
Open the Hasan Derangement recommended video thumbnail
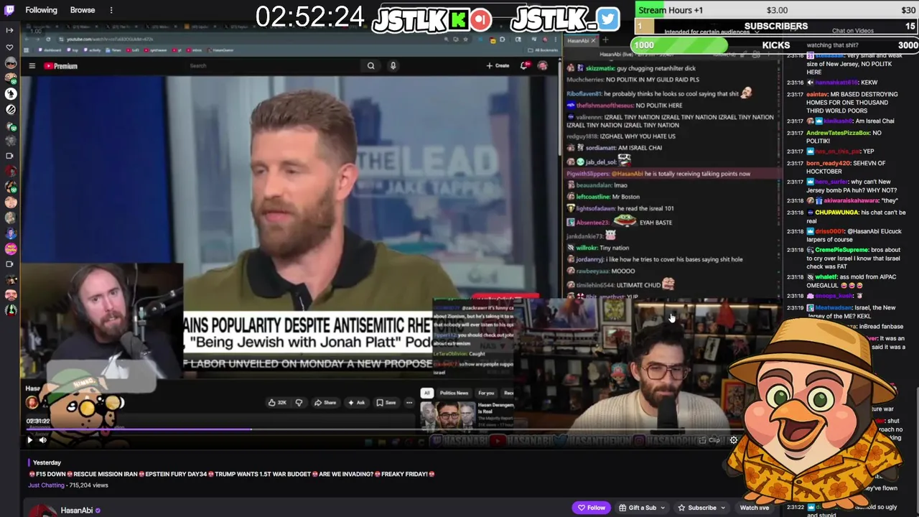pyautogui.click(x=447, y=415)
